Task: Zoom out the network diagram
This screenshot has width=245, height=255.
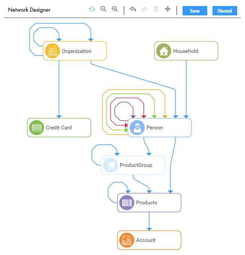Action: [103, 9]
